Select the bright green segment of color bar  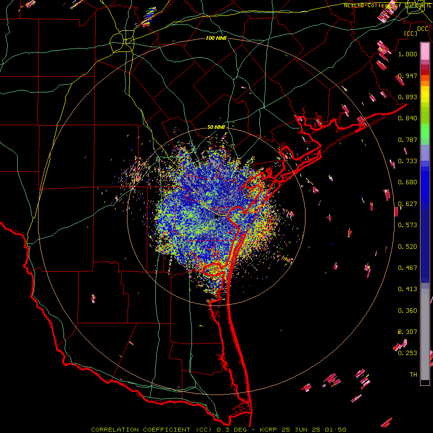(x=425, y=131)
